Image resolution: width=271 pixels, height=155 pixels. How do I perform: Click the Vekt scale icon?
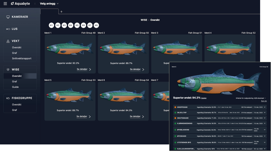tap(8, 41)
